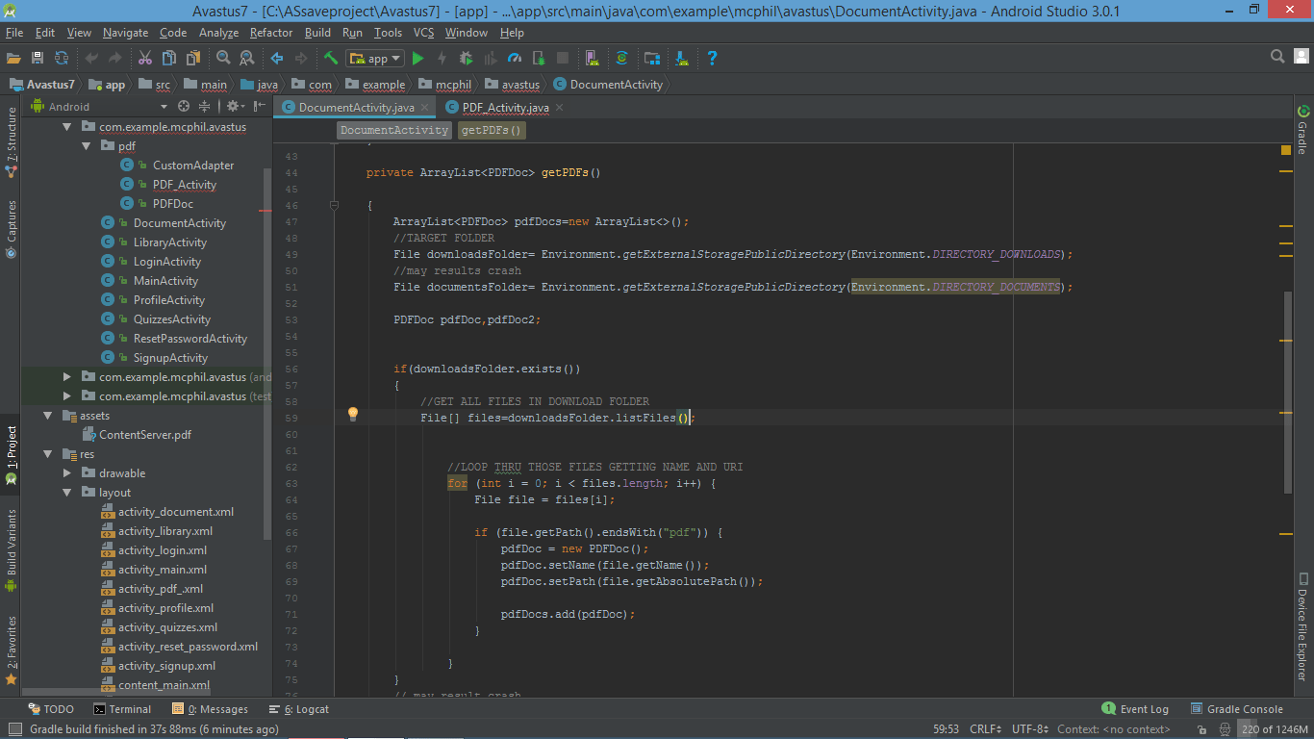Open the app run configuration dropdown
This screenshot has height=739, width=1314.
373,58
